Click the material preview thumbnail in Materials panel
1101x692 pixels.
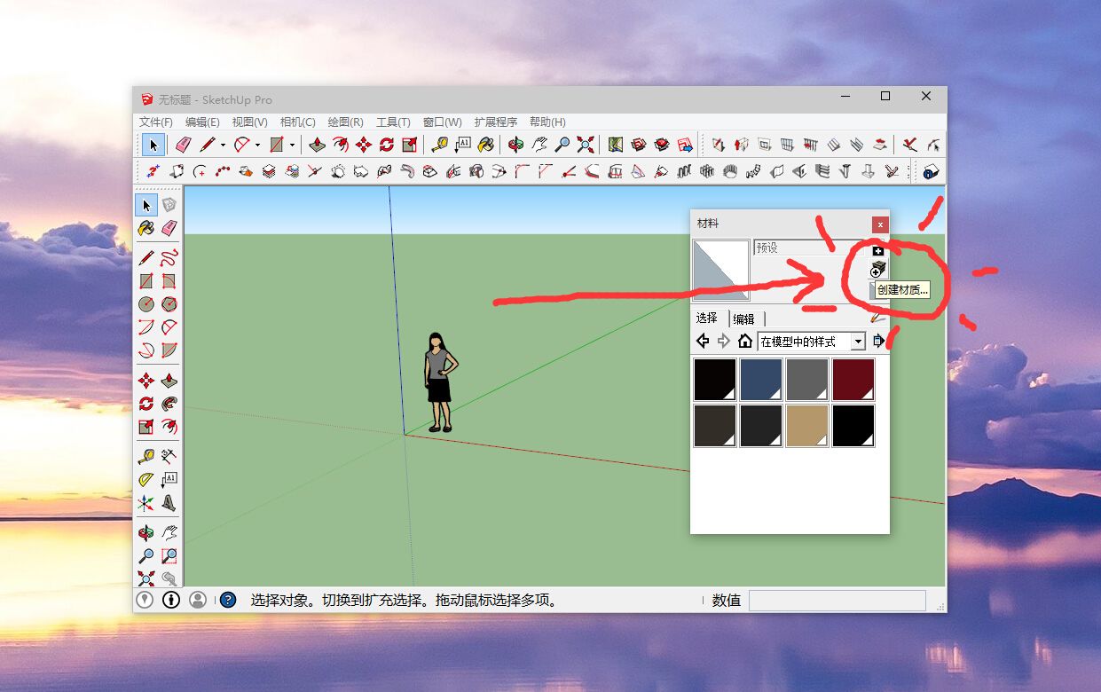point(720,270)
